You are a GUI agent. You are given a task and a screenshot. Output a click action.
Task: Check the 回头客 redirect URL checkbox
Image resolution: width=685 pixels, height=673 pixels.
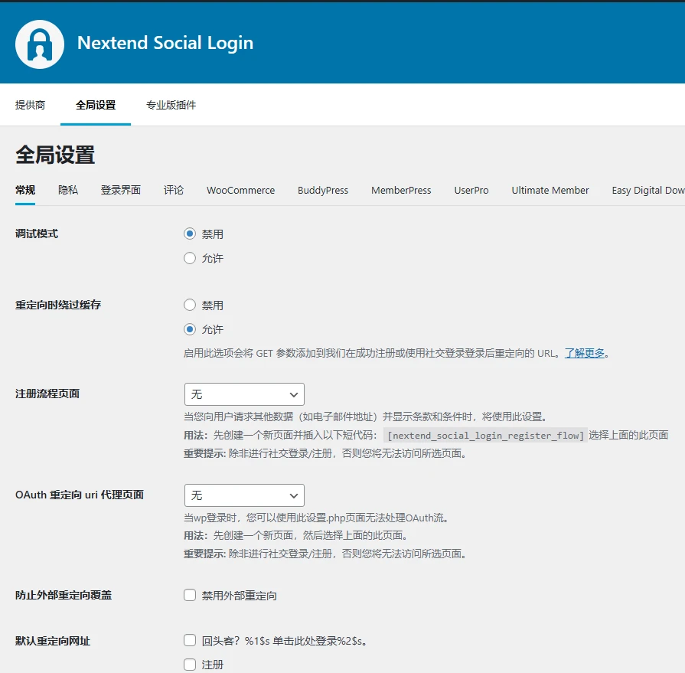(189, 642)
